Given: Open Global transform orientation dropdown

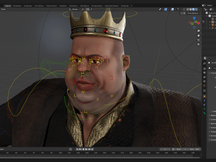Looking at the screenshot, I should [74, 9].
